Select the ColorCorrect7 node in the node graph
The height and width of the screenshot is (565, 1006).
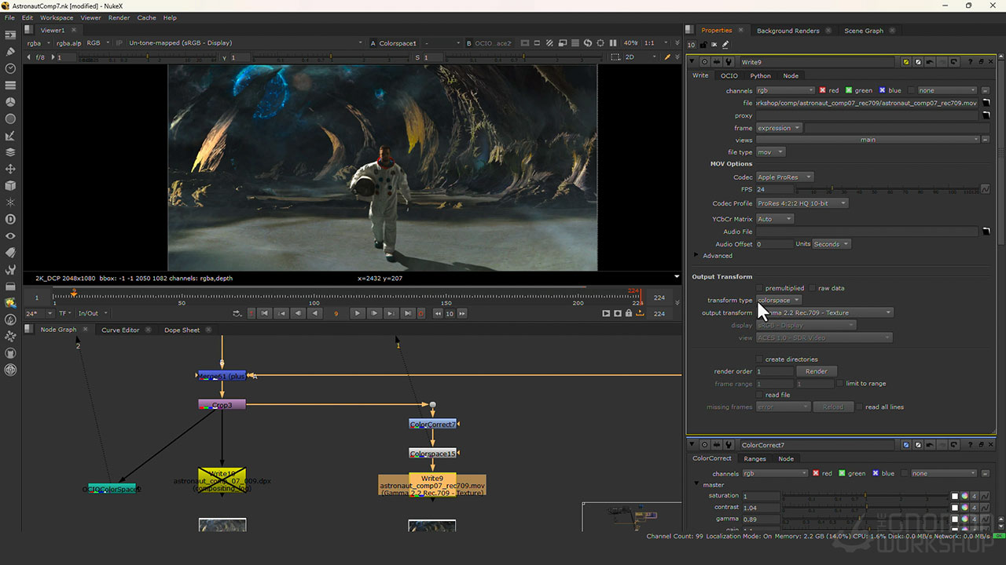pyautogui.click(x=432, y=424)
